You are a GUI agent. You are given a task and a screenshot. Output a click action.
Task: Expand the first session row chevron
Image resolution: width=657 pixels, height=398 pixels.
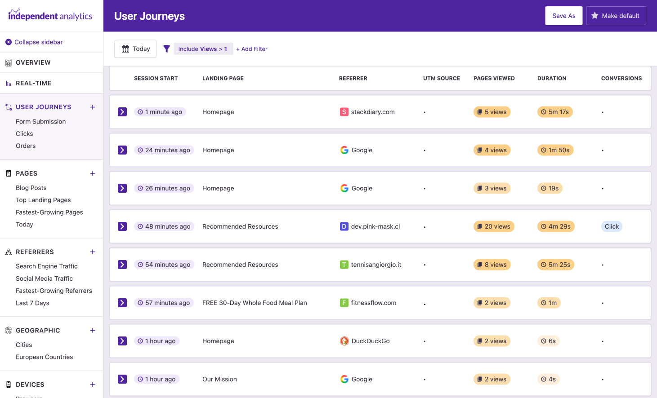(x=122, y=112)
